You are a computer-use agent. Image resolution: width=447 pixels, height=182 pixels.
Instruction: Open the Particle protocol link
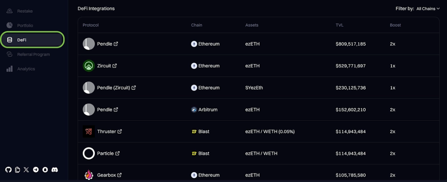[105, 153]
